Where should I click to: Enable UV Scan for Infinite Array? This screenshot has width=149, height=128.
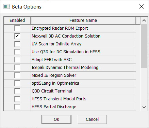coord(17,44)
